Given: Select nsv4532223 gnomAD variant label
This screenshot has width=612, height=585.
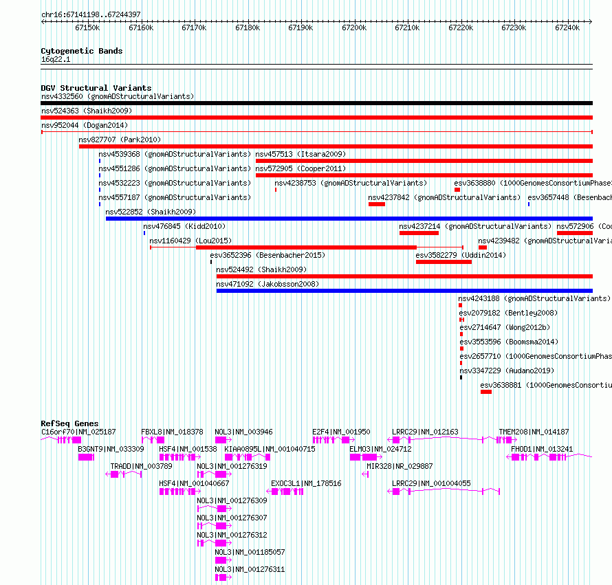Looking at the screenshot, I should coord(175,183).
